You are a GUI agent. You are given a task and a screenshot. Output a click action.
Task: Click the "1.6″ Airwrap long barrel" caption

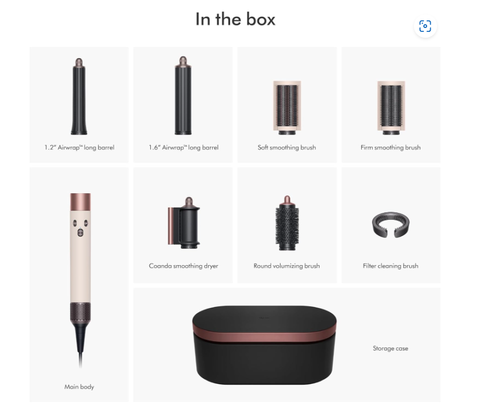(184, 147)
